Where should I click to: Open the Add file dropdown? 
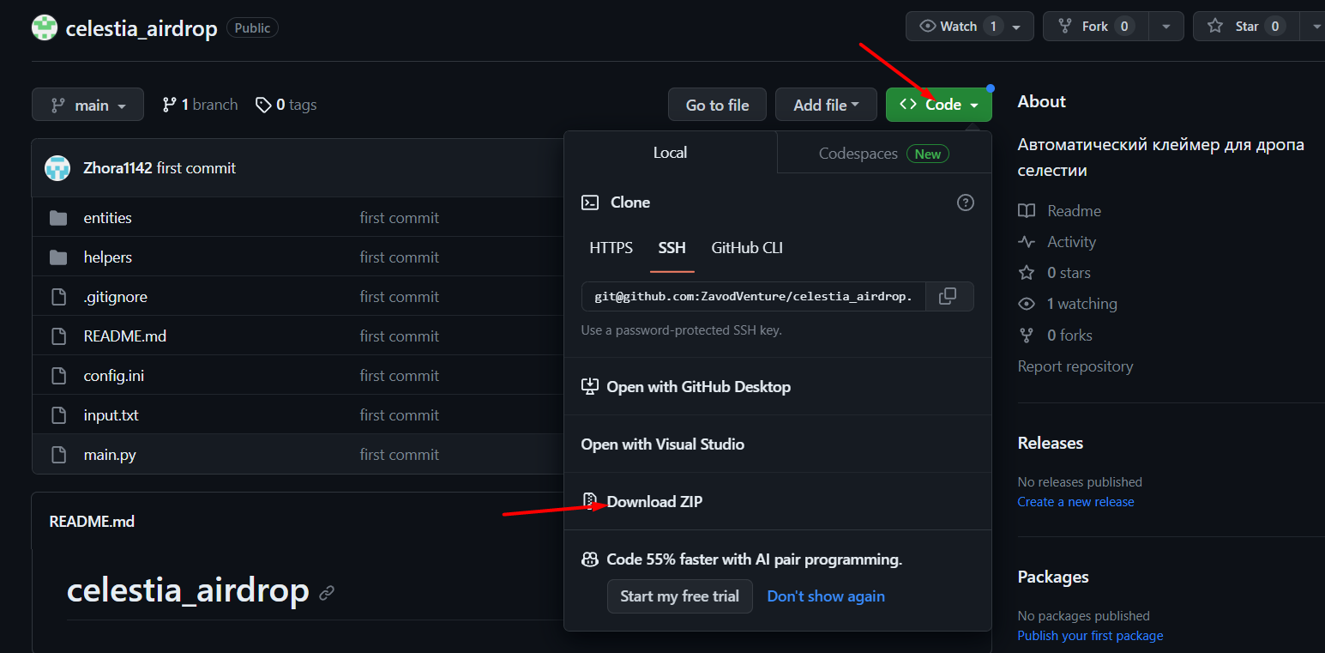(x=826, y=104)
